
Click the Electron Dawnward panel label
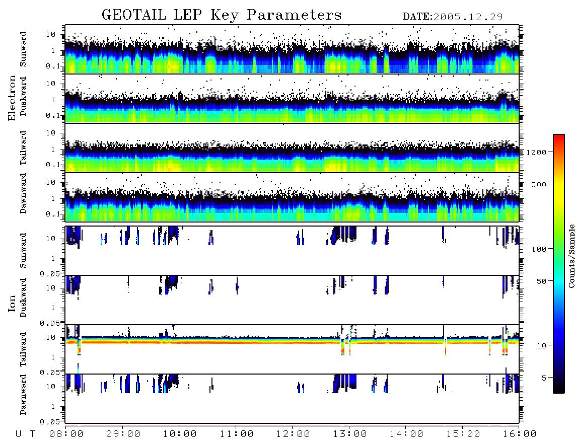(x=23, y=193)
